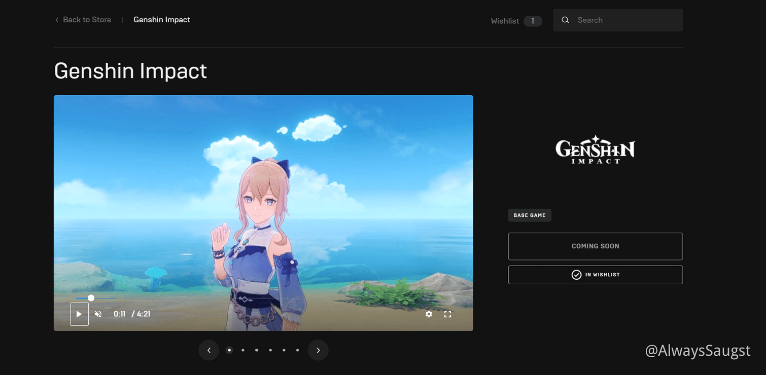Viewport: 766px width, 375px height.
Task: Click the Coming Soon button
Action: (x=595, y=246)
